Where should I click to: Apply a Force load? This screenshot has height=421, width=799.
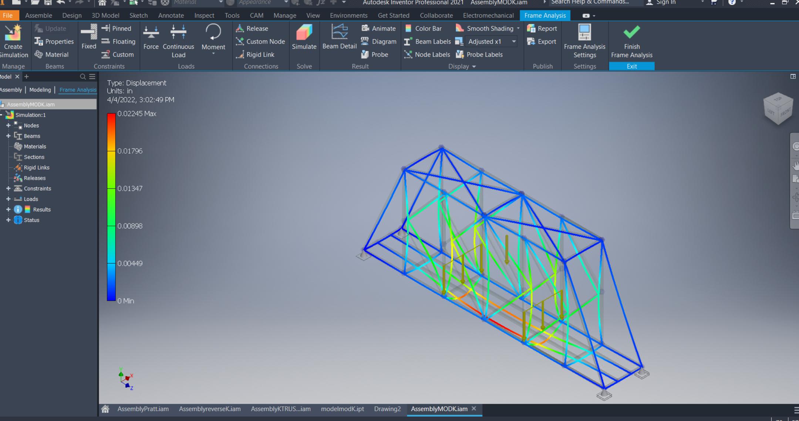click(x=151, y=37)
